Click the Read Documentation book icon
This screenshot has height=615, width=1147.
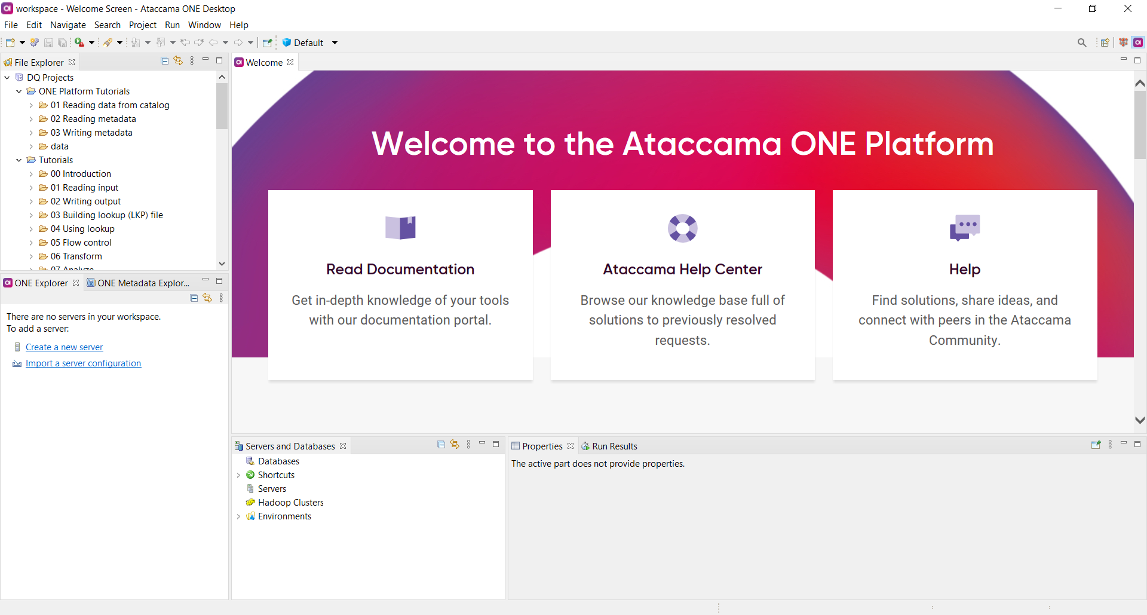pos(400,228)
